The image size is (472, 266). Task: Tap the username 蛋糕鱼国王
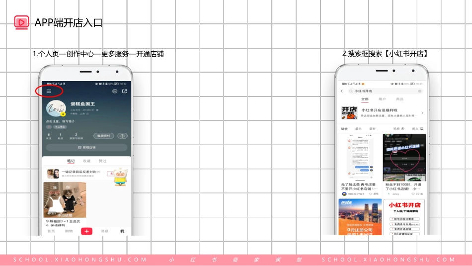coord(83,103)
